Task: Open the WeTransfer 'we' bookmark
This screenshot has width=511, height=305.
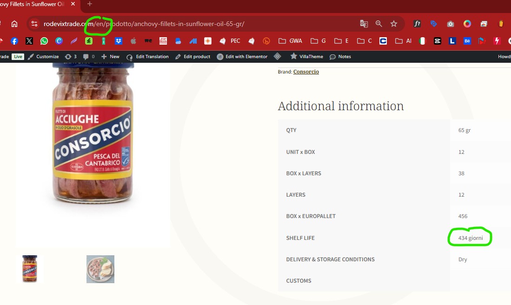Action: (148, 41)
